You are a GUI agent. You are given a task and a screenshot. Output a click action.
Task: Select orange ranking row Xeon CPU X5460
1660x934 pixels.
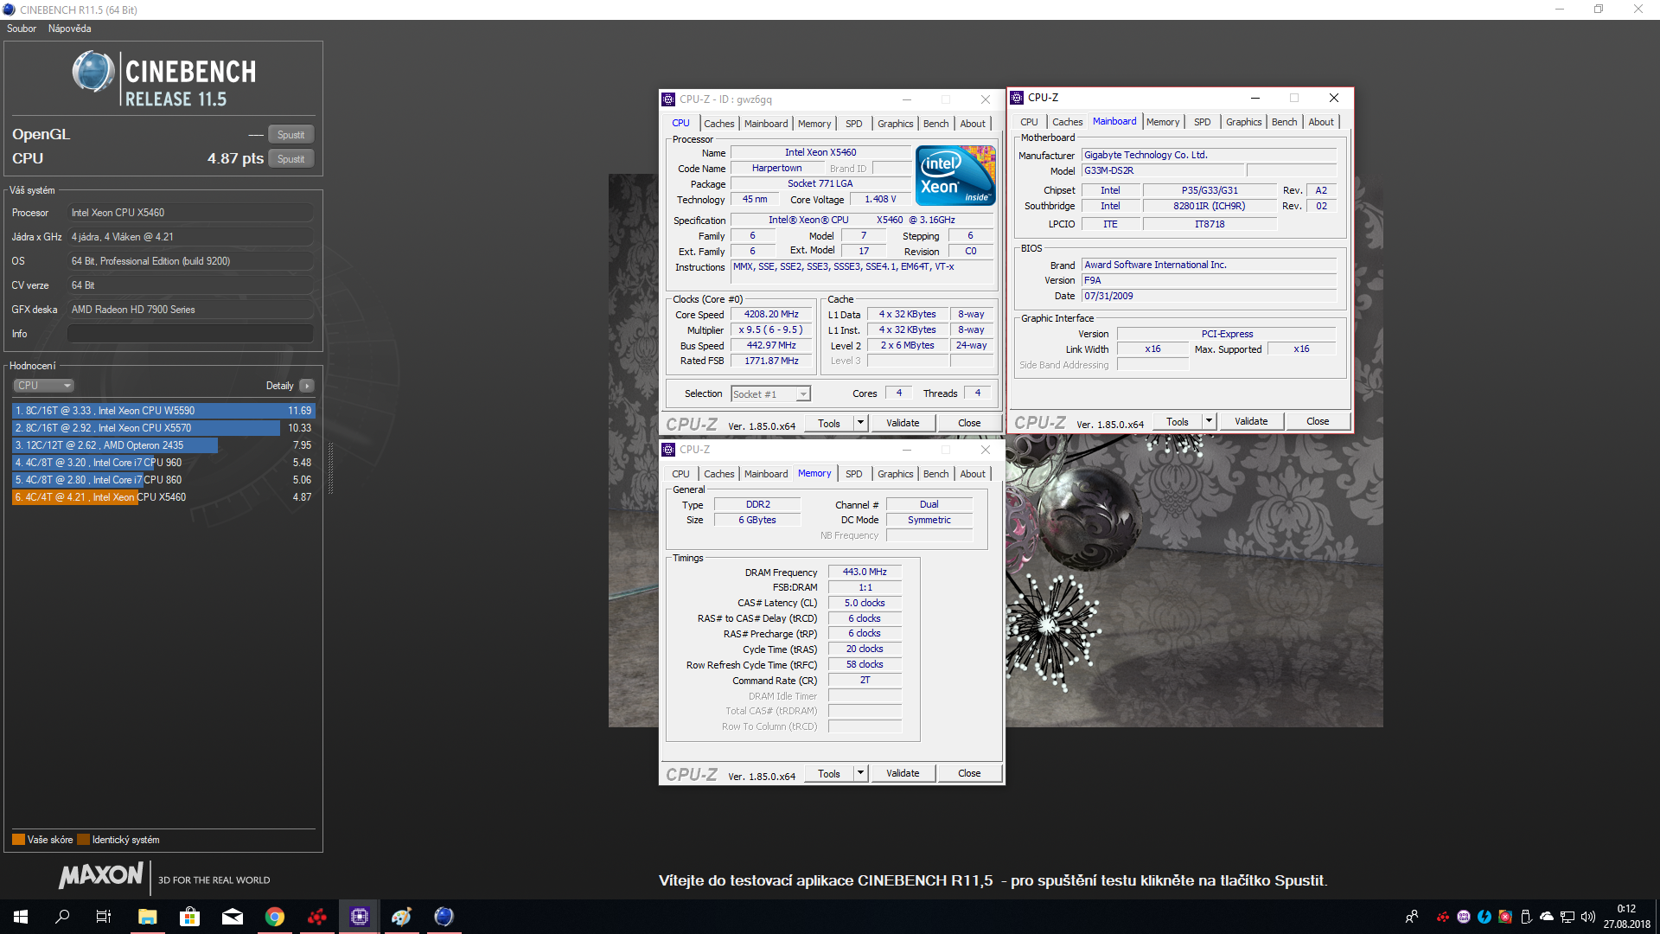click(x=163, y=497)
